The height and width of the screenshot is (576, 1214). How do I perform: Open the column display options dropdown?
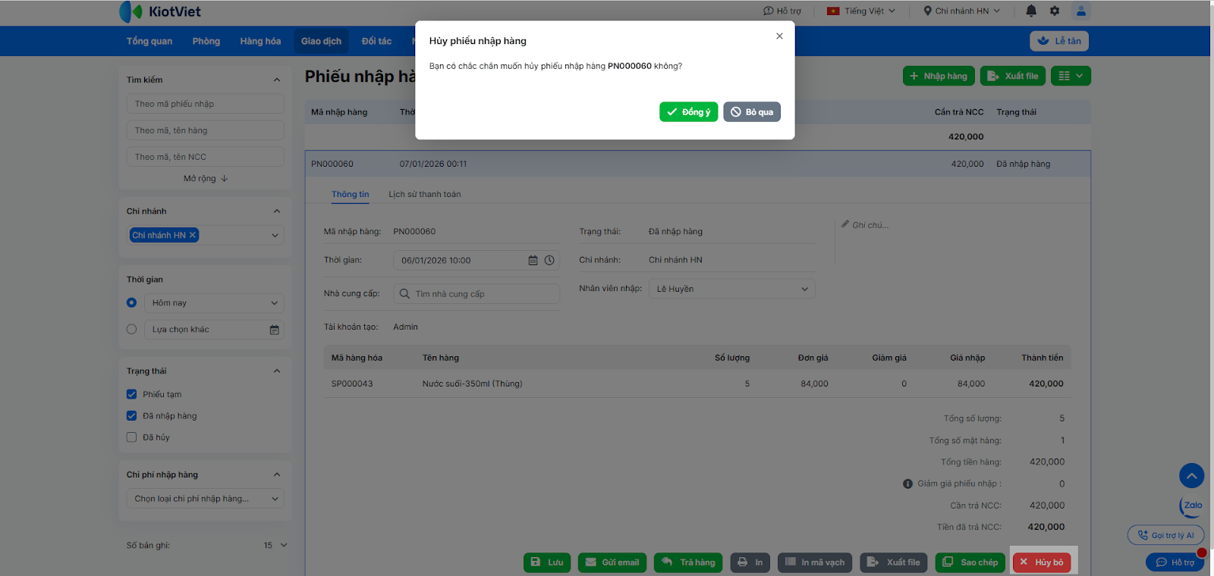[1071, 76]
